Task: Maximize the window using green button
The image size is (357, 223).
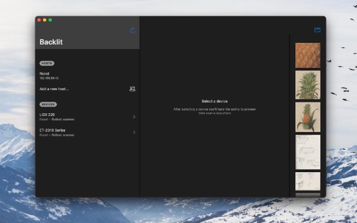Action: (50, 20)
